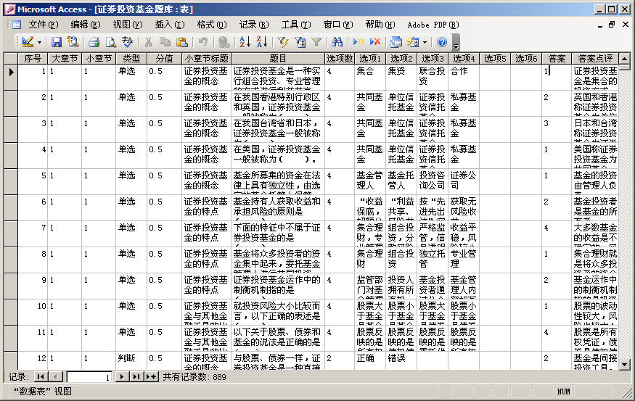
Task: Click Filter By Form icon
Action: (x=300, y=41)
